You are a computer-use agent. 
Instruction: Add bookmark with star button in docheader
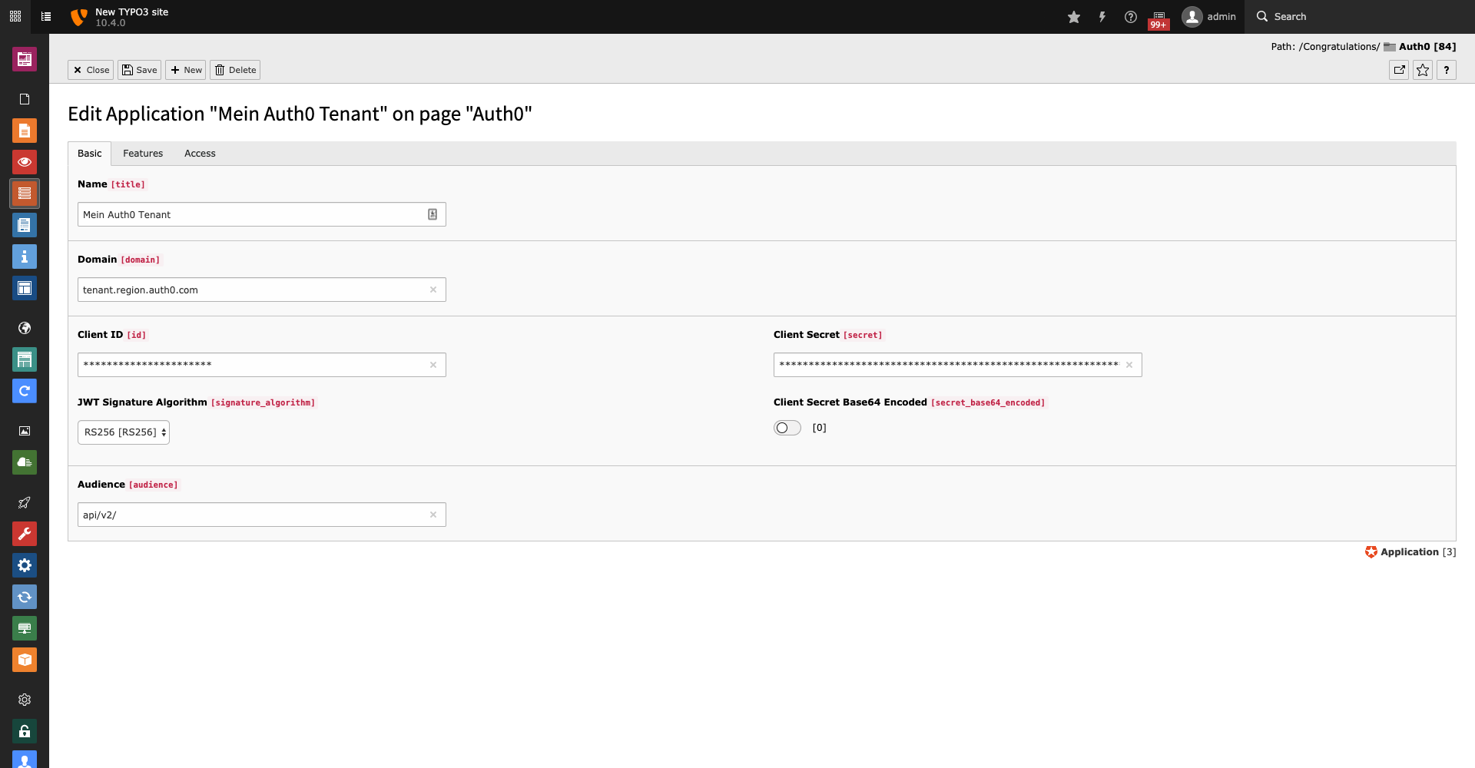tap(1423, 70)
